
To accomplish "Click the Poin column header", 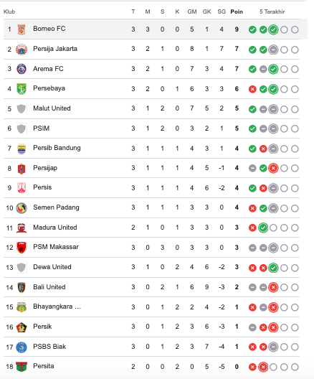I will 237,11.
